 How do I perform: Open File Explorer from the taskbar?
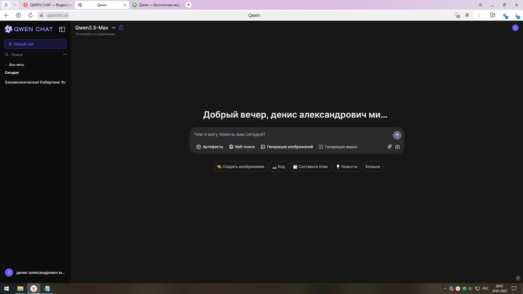pyautogui.click(x=20, y=289)
